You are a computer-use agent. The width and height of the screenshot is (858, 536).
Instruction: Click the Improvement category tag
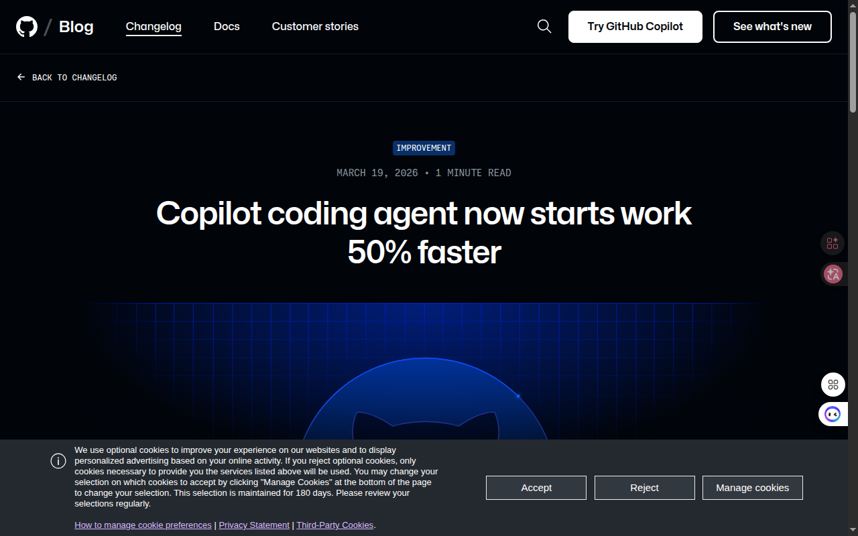tap(424, 148)
